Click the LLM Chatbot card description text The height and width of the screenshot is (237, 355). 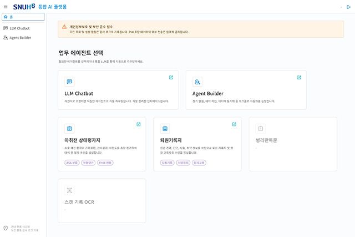(x=116, y=101)
